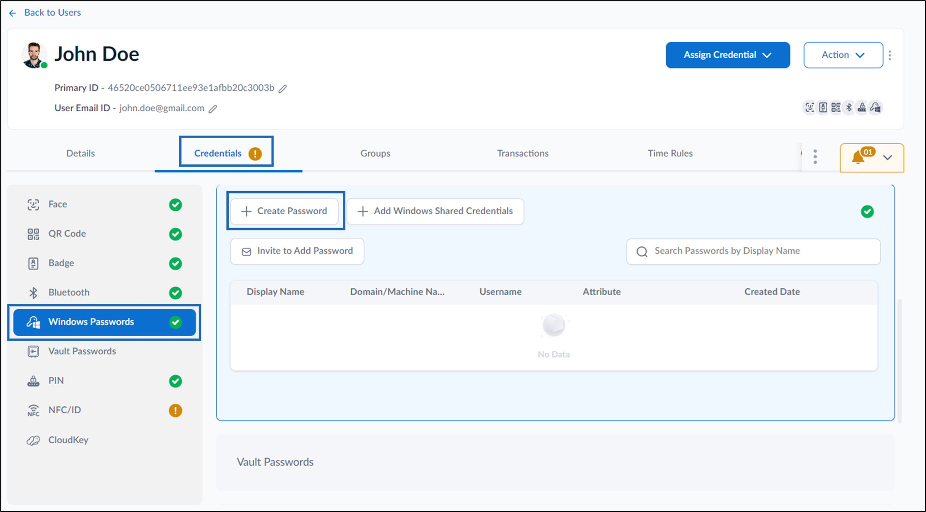Screen dimensions: 926x512
Task: Click green check status next to PIN
Action: pyautogui.click(x=176, y=381)
